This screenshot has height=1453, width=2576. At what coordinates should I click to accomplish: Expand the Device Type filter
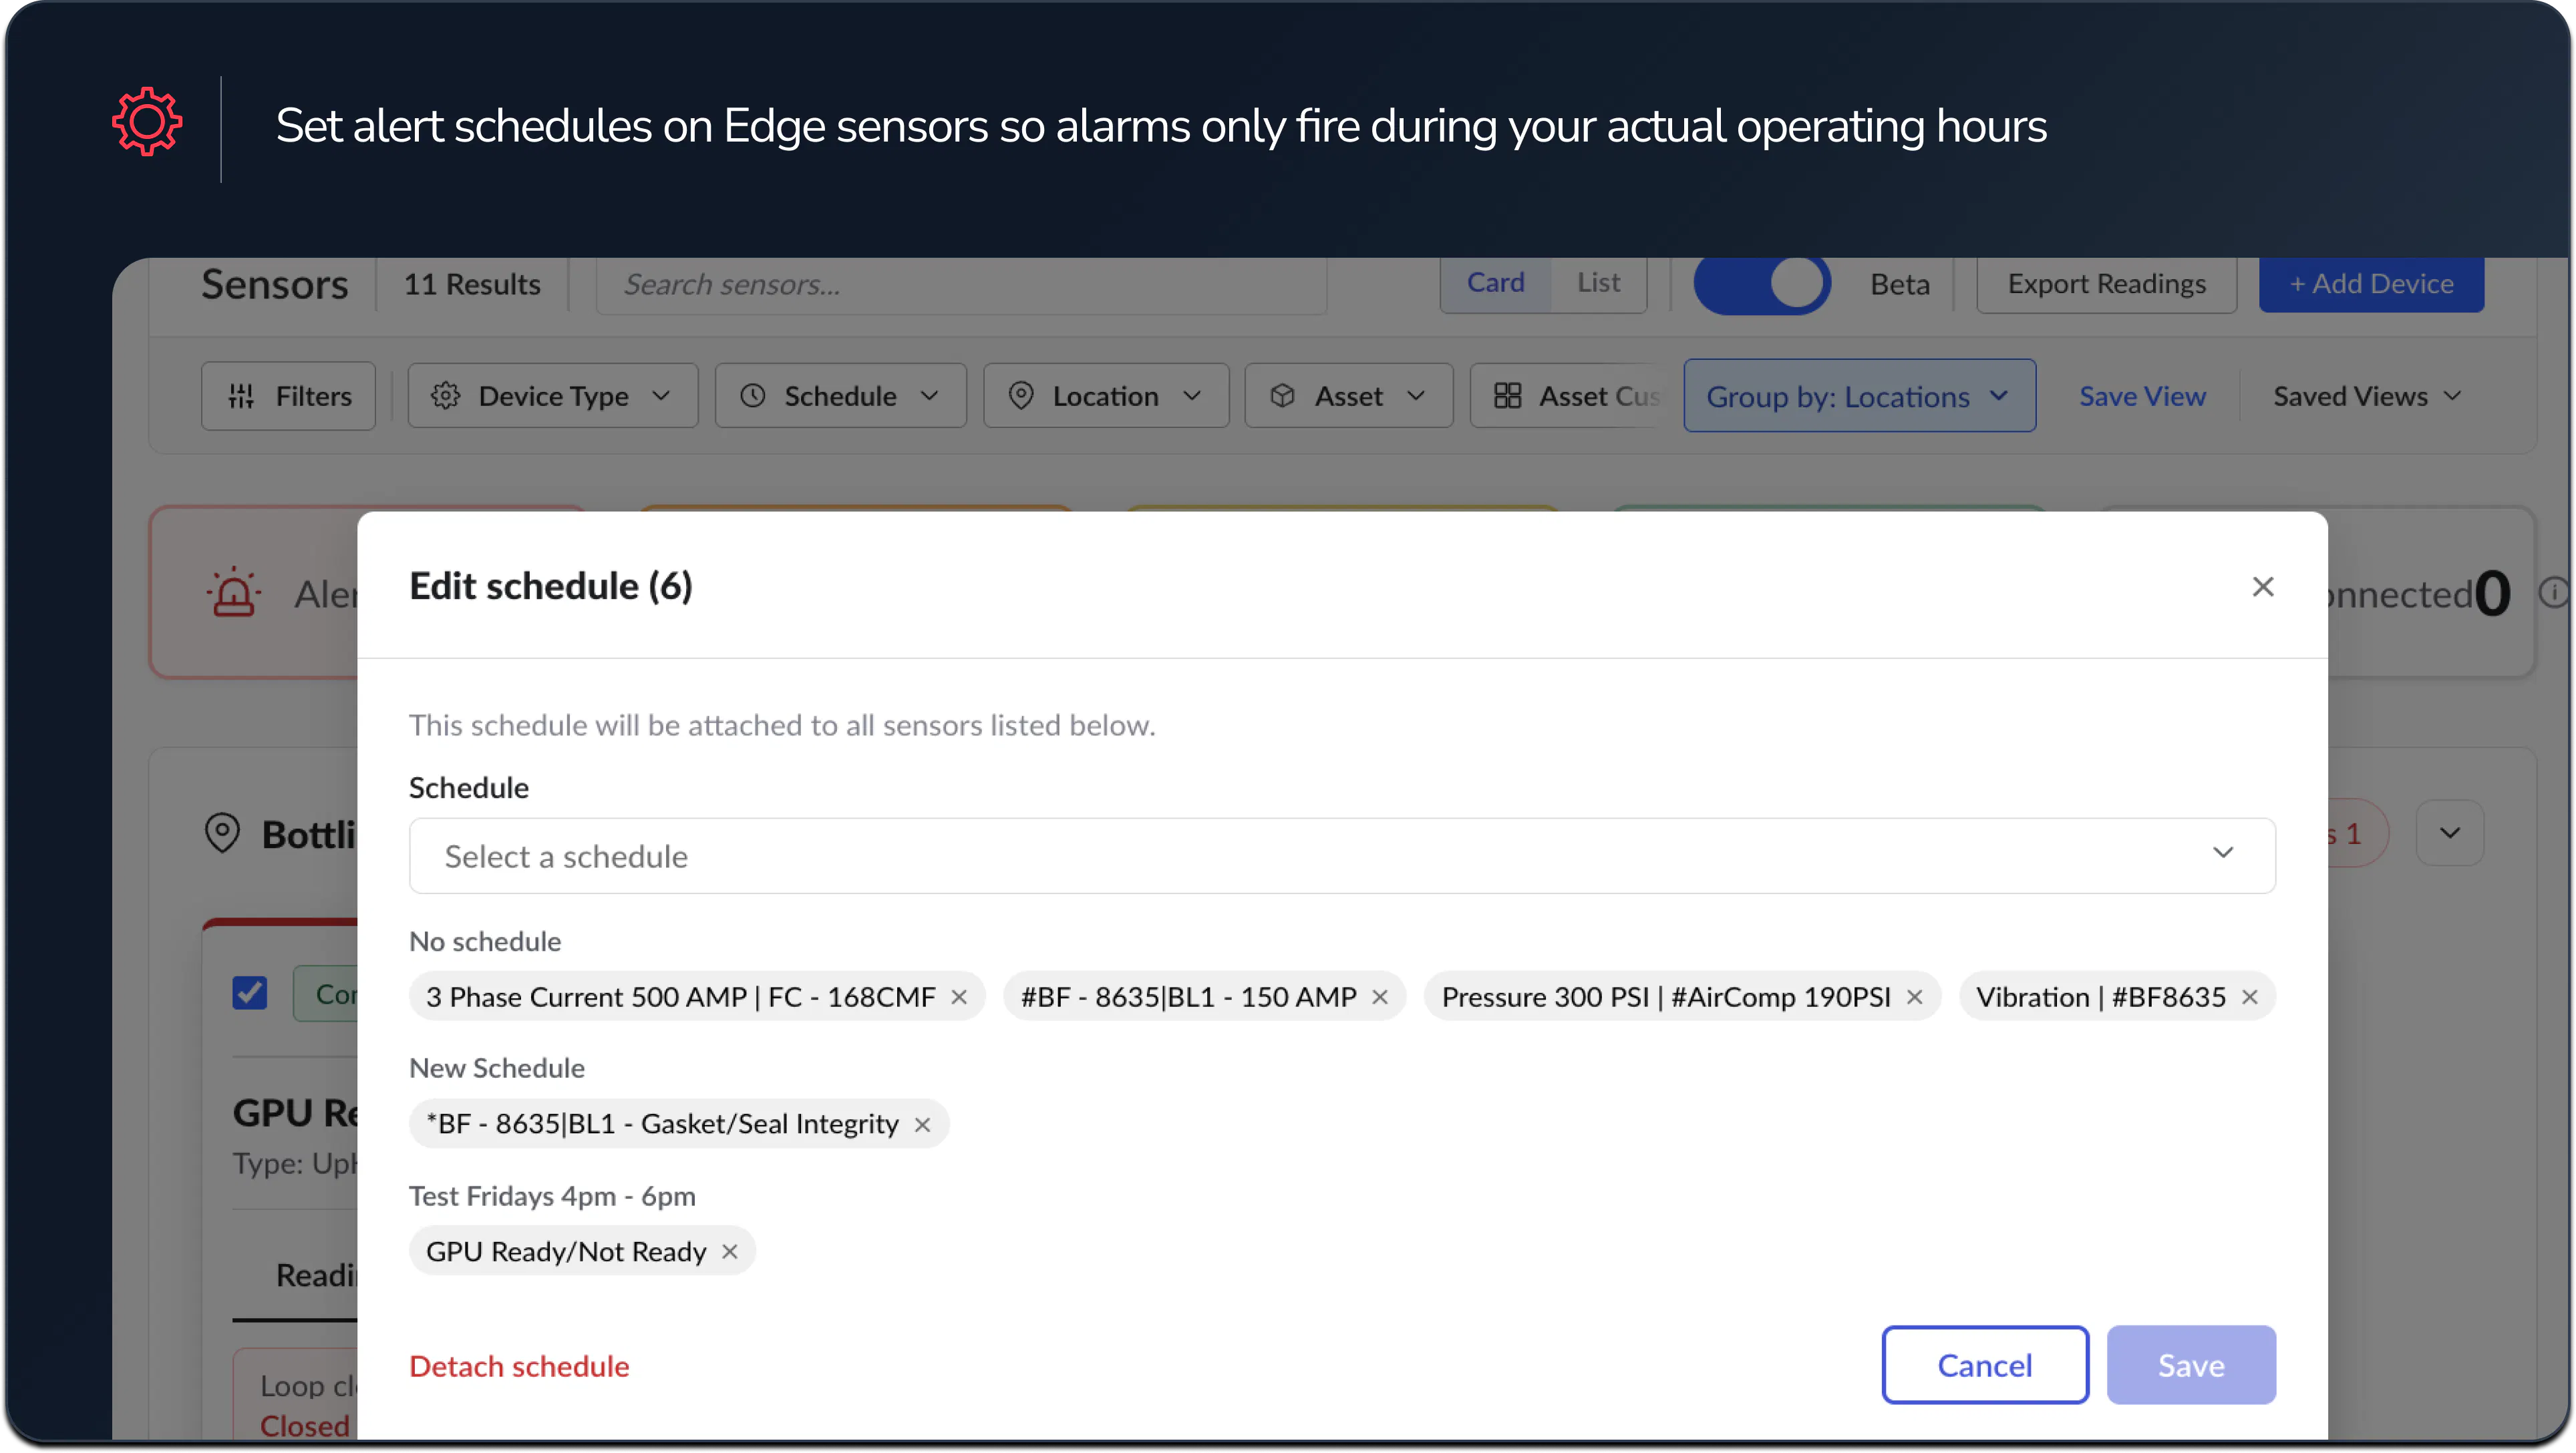coord(553,397)
